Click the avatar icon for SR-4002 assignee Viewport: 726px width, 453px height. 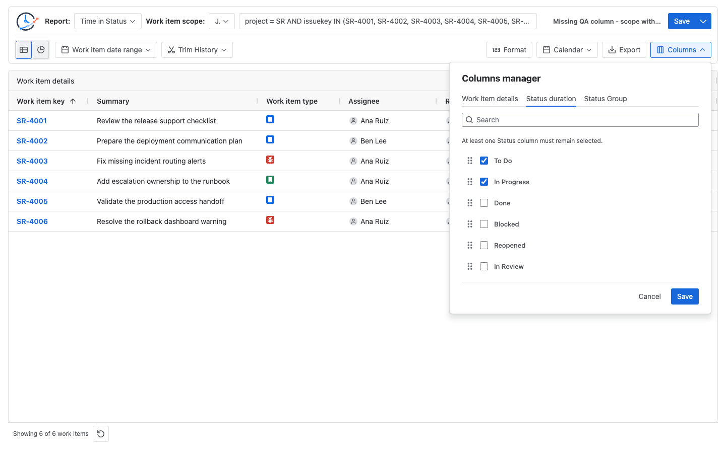tap(353, 141)
